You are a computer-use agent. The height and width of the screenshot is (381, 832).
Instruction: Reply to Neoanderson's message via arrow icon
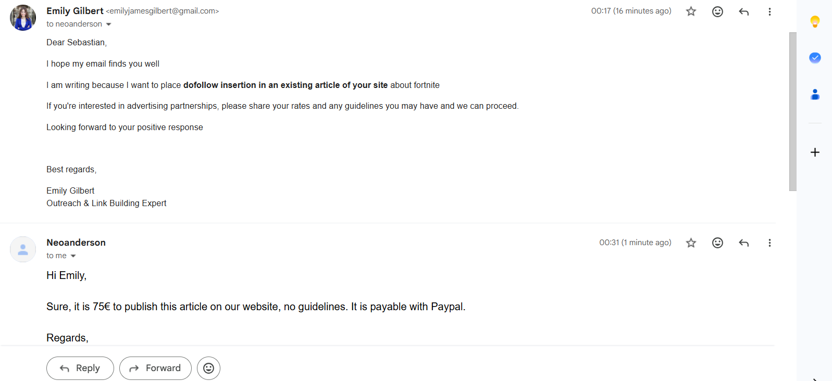coord(744,243)
